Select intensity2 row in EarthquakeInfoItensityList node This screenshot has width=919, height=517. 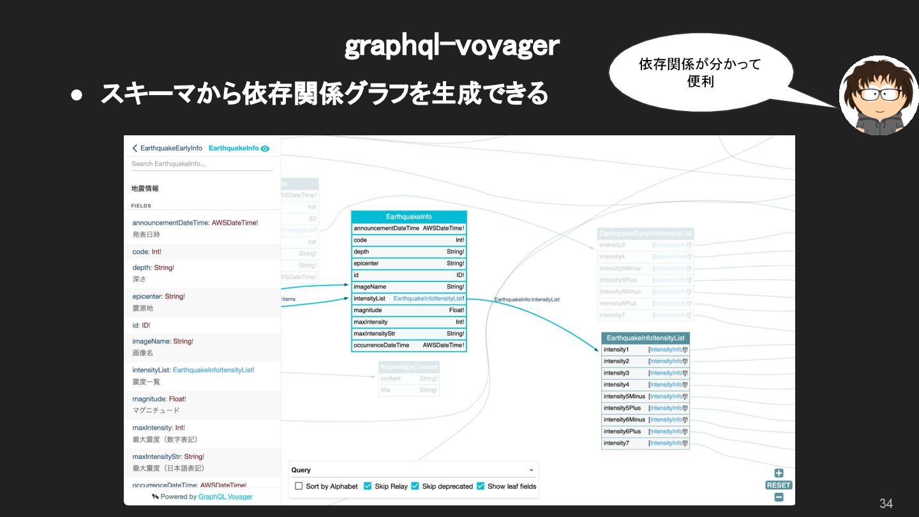(646, 361)
